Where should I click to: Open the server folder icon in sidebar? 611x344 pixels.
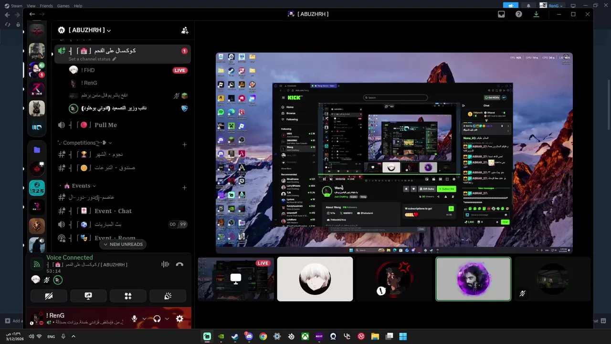(x=37, y=150)
